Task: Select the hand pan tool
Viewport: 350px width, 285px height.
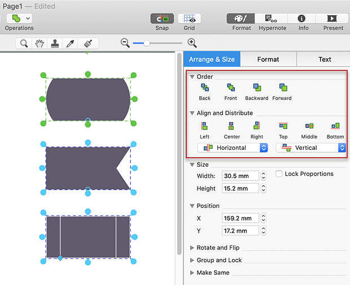Action: (40, 43)
